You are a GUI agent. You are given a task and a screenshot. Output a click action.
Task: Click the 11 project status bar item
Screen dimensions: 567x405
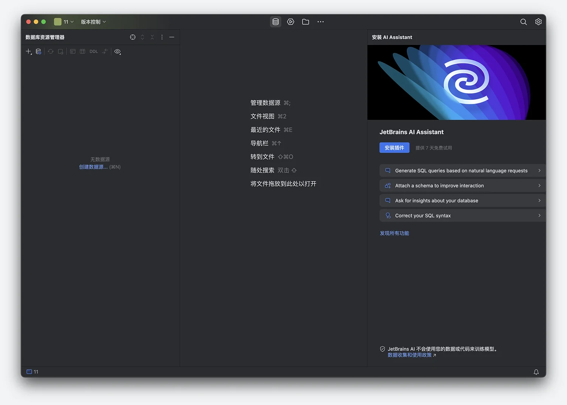click(x=33, y=372)
